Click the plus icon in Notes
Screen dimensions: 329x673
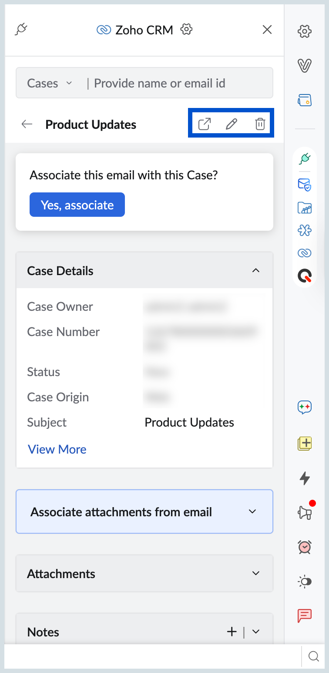click(232, 632)
